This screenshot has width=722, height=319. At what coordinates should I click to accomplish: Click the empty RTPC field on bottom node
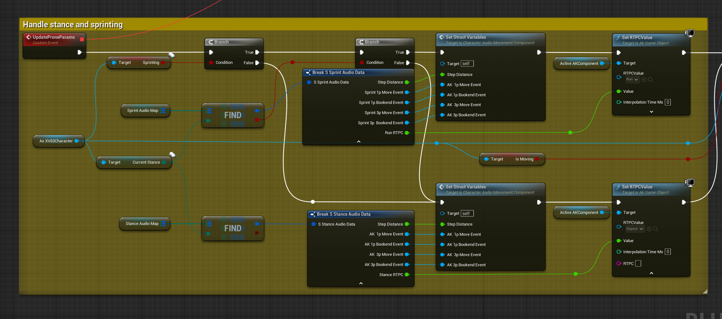click(x=638, y=264)
